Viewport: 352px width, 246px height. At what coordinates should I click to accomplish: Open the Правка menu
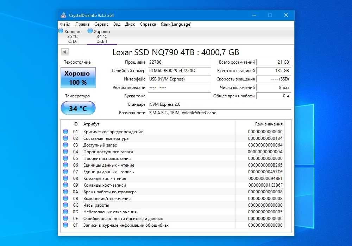82,24
